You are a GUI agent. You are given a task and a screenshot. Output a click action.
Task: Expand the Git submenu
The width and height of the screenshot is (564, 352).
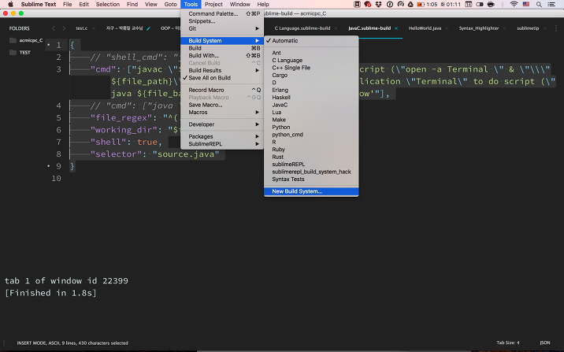[x=222, y=28]
